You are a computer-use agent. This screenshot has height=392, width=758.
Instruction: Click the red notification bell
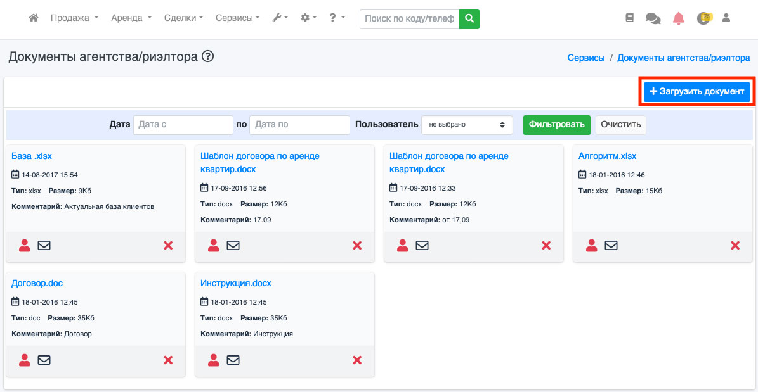point(679,18)
